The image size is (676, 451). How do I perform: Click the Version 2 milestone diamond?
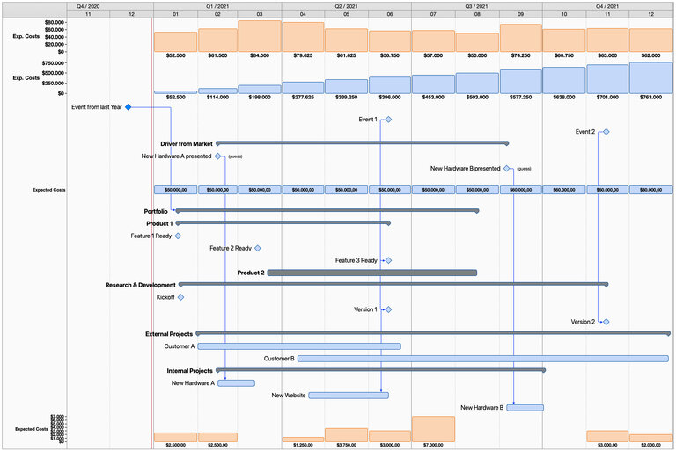[606, 322]
